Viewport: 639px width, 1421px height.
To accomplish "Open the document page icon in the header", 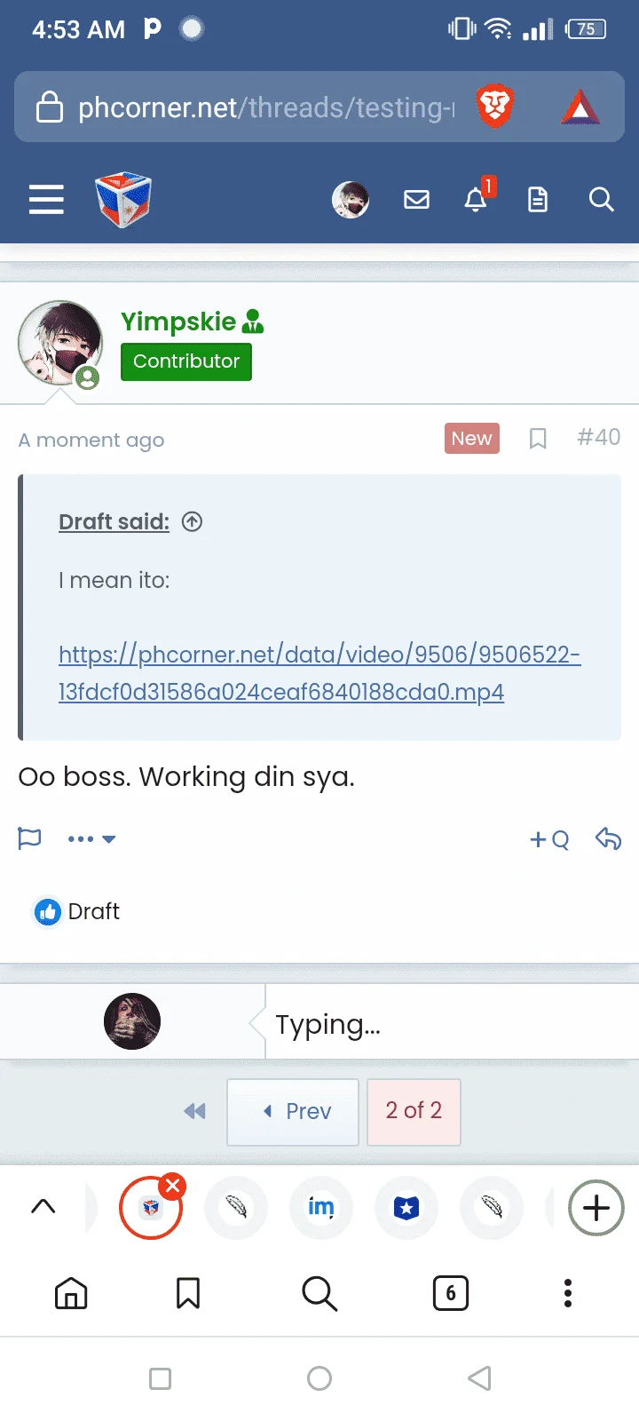I will [538, 200].
